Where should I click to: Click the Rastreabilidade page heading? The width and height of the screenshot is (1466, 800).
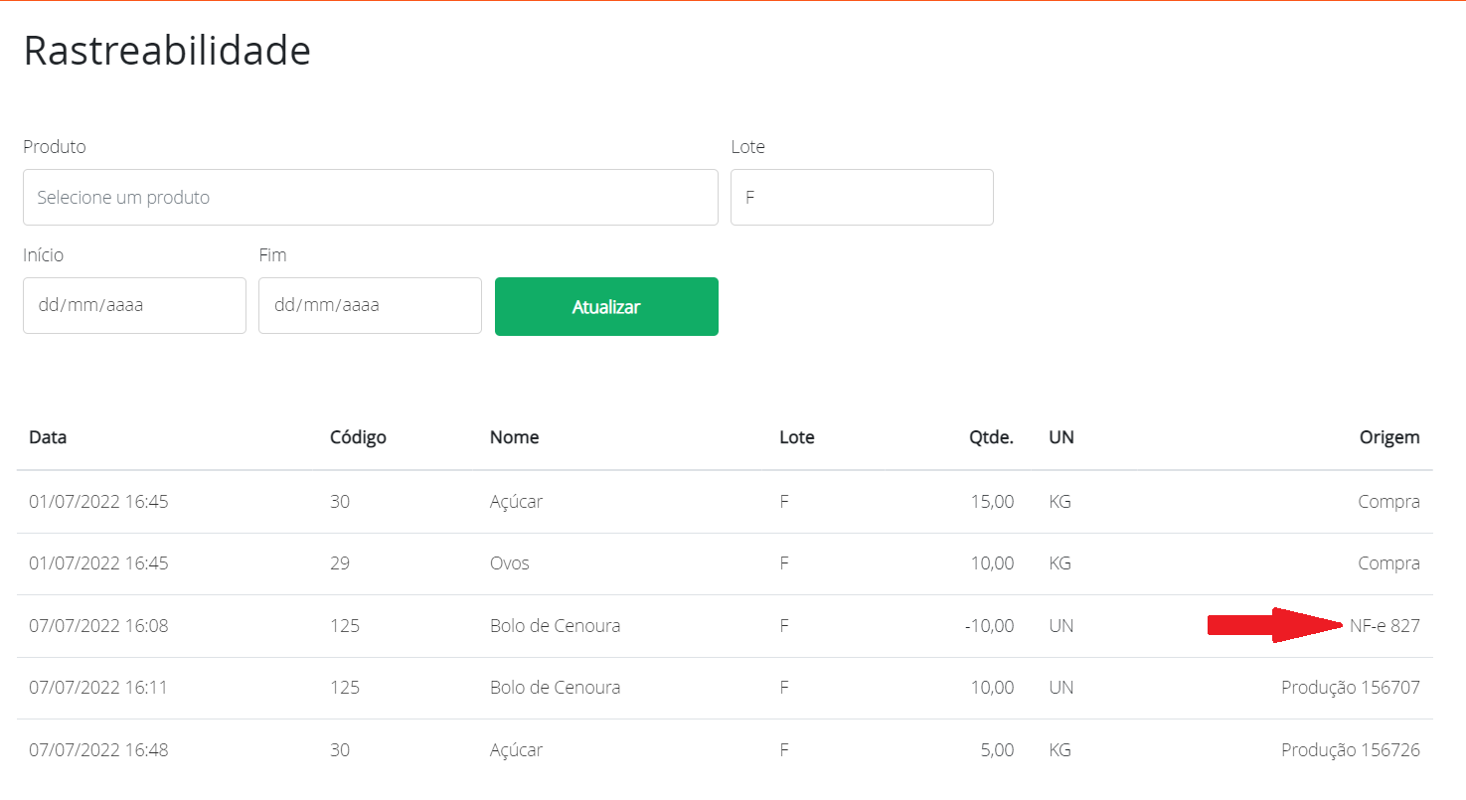[x=167, y=51]
